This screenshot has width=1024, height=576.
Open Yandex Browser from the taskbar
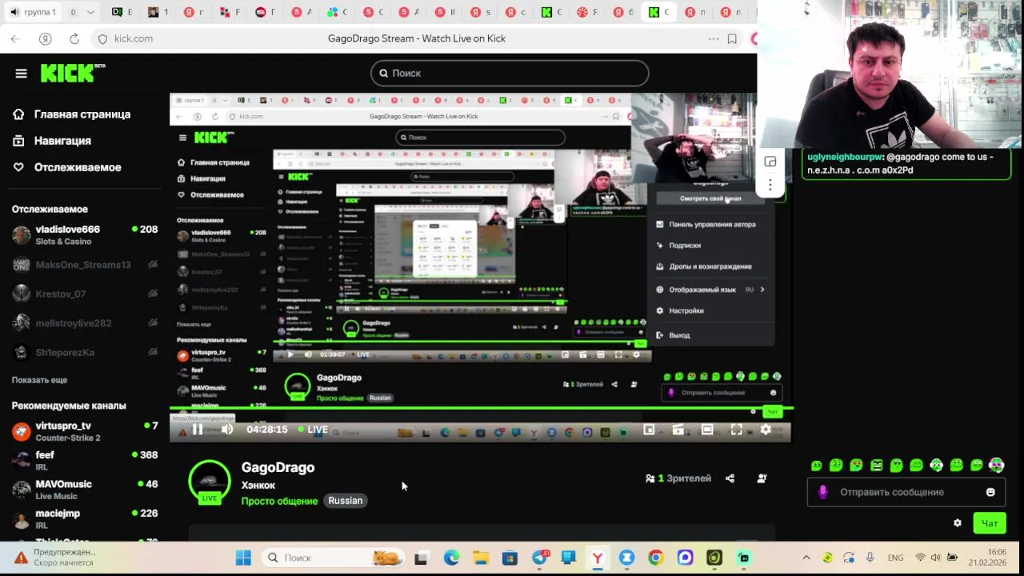(598, 558)
